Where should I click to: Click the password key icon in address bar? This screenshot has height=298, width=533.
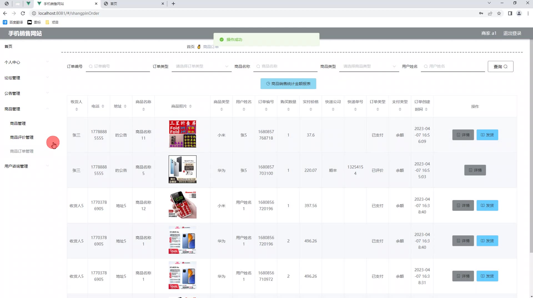481,13
